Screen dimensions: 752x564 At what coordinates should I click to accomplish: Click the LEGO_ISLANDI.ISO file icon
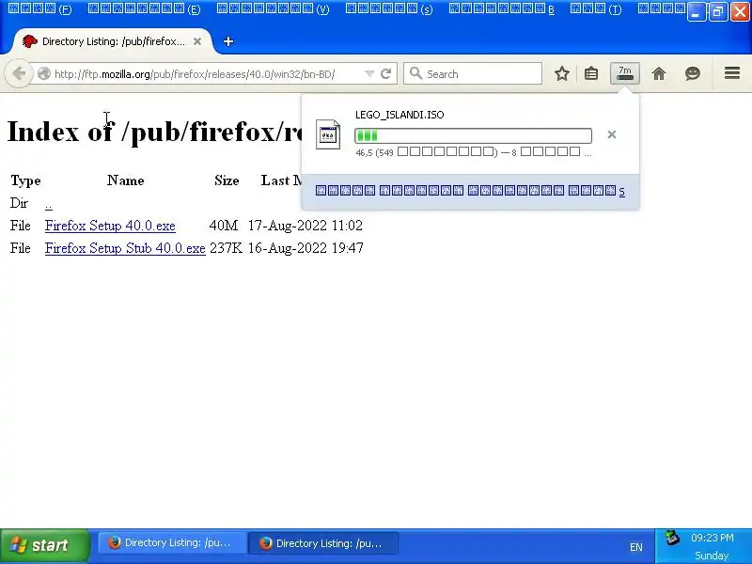click(x=328, y=134)
